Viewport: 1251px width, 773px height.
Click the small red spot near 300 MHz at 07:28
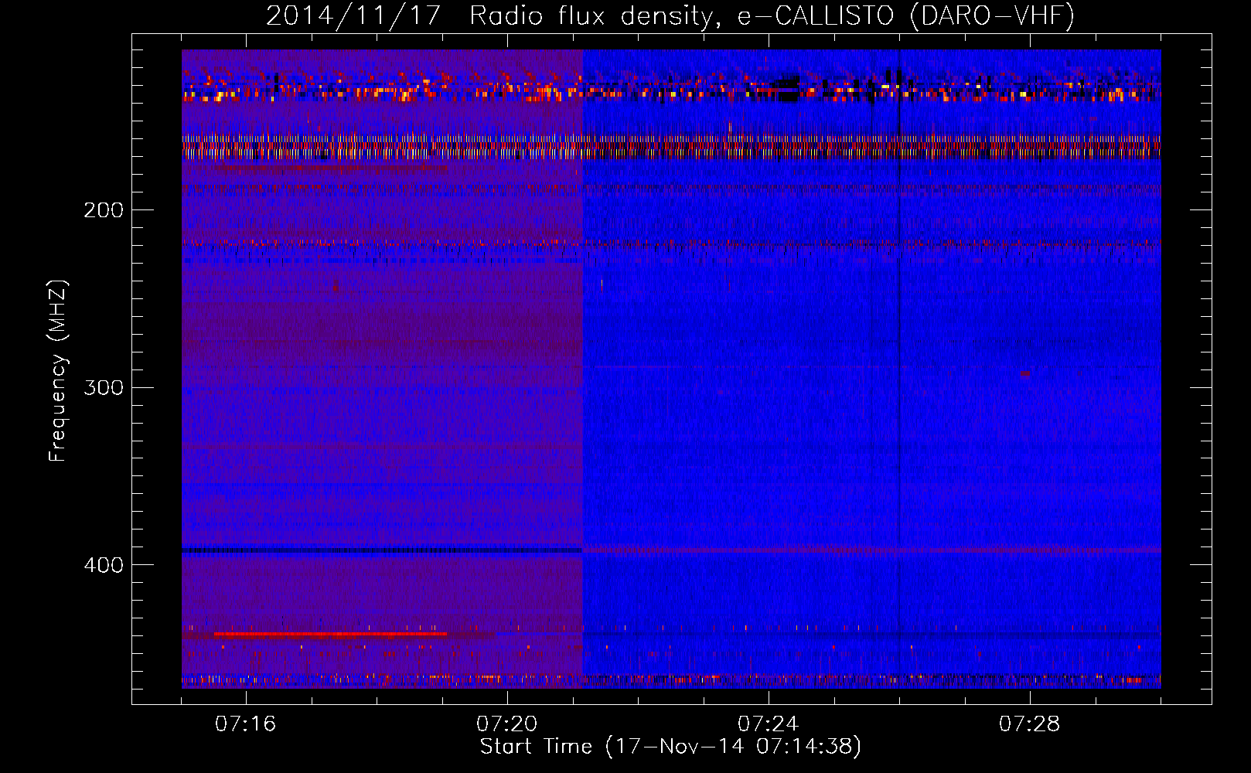(1024, 374)
